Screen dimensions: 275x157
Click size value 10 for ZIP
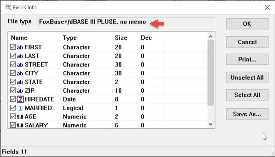pos(118,91)
